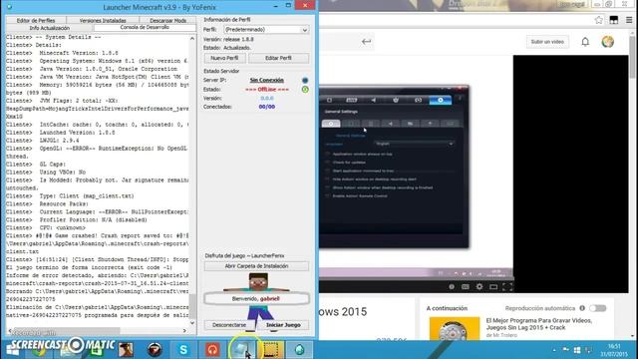The width and height of the screenshot is (638, 359).
Task: Click the console scroll up arrow
Action: coord(192,38)
